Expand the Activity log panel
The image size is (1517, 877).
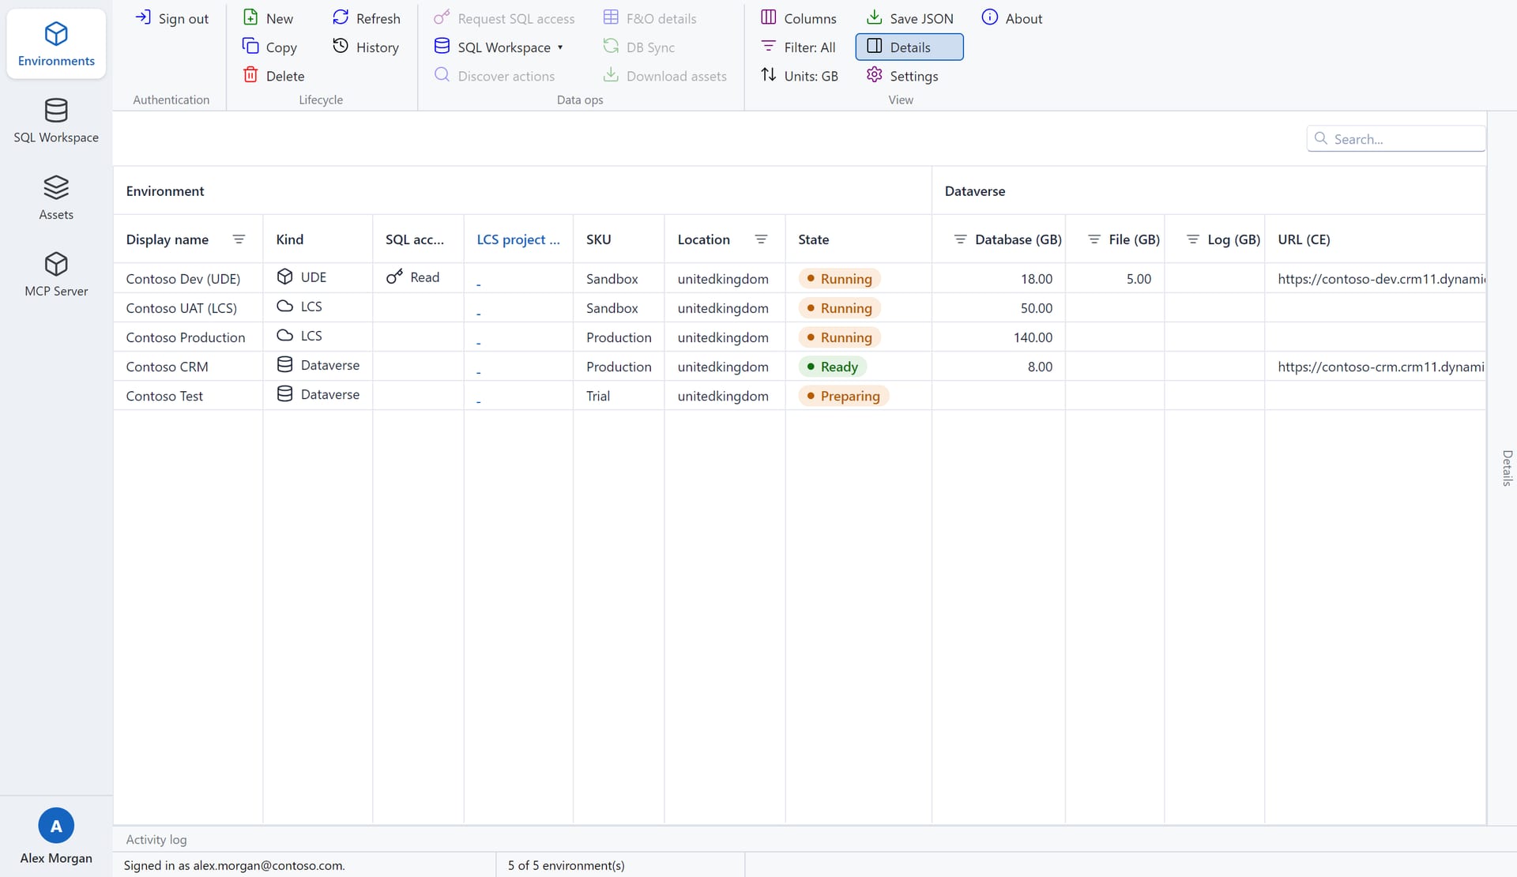tap(156, 839)
